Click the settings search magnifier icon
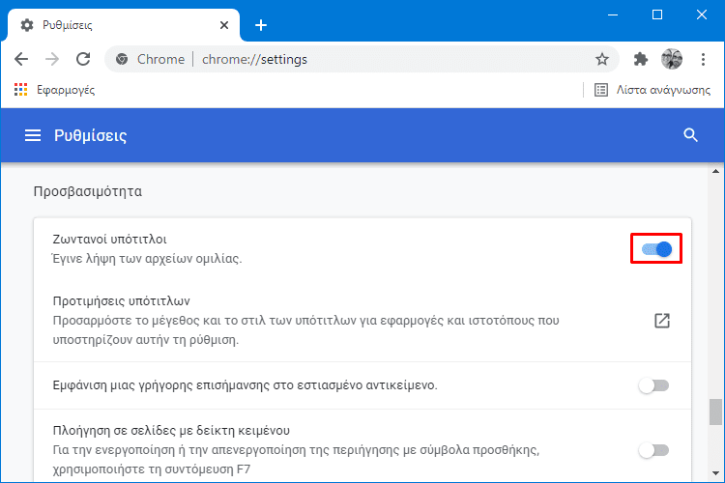725x483 pixels. (690, 135)
